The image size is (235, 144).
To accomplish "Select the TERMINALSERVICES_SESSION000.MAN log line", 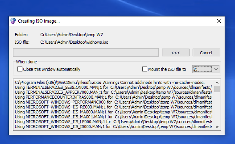I will coord(113,87).
